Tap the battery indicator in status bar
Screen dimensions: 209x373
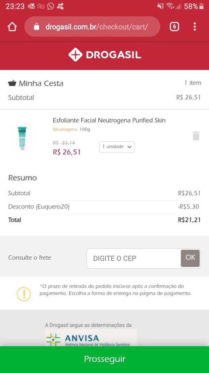click(x=201, y=6)
